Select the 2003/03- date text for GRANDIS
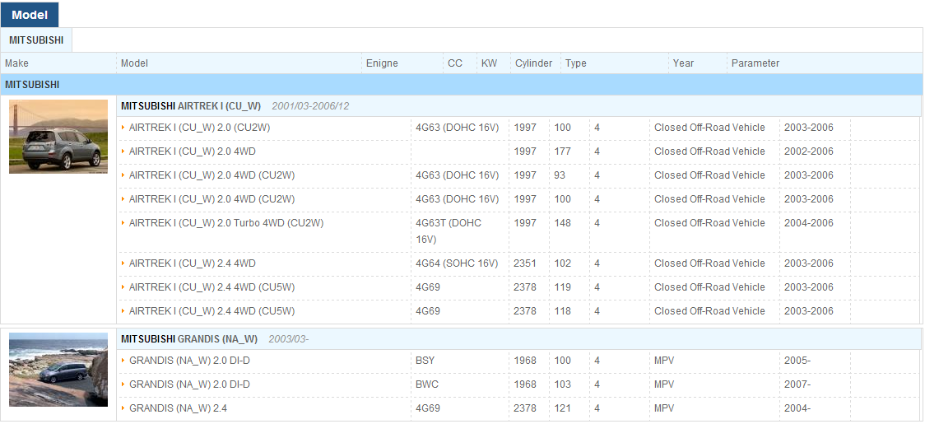 click(x=289, y=339)
